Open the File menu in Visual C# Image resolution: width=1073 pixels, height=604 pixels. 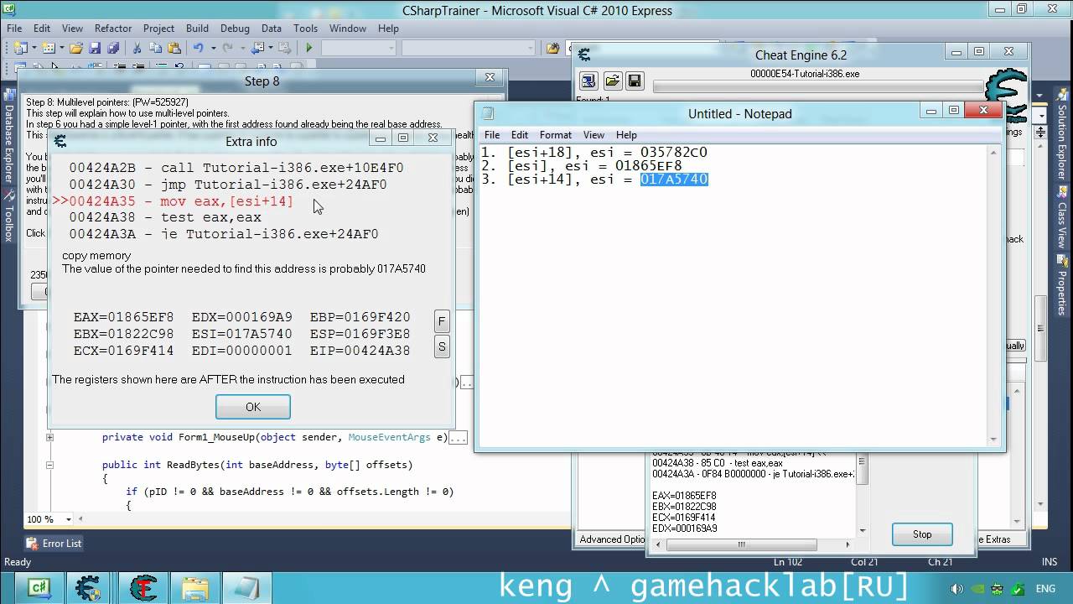pyautogui.click(x=14, y=28)
